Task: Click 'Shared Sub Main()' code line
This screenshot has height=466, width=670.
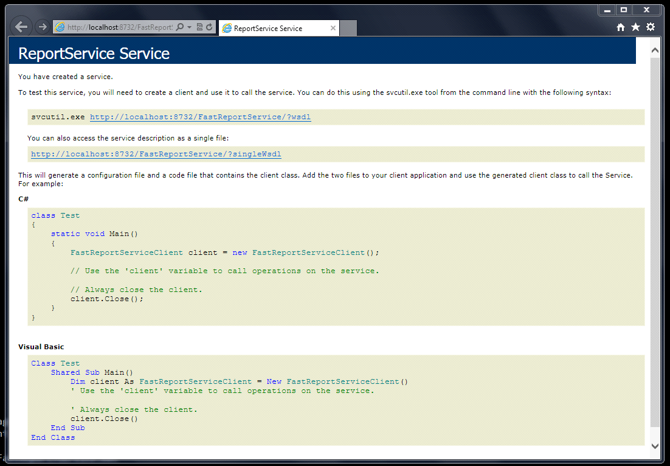Action: click(92, 372)
